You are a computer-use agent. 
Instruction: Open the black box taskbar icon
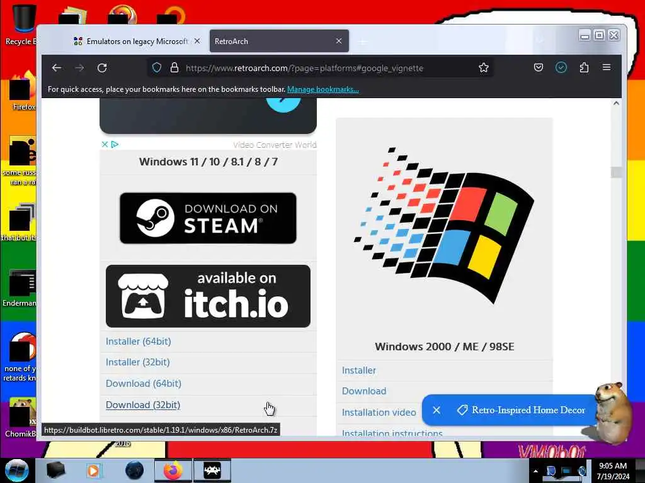tap(55, 470)
